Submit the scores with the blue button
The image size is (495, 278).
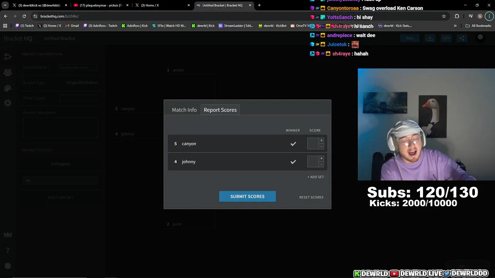[247, 196]
